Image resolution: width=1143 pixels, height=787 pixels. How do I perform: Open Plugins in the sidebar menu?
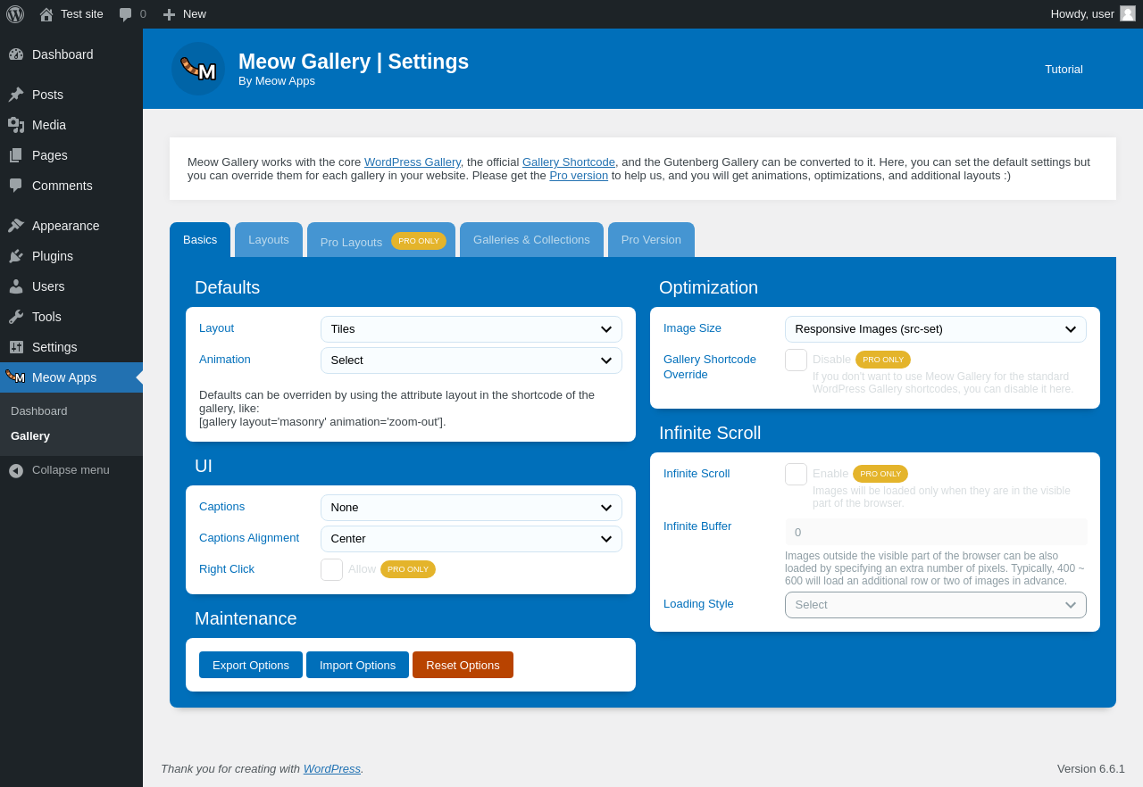tap(71, 256)
